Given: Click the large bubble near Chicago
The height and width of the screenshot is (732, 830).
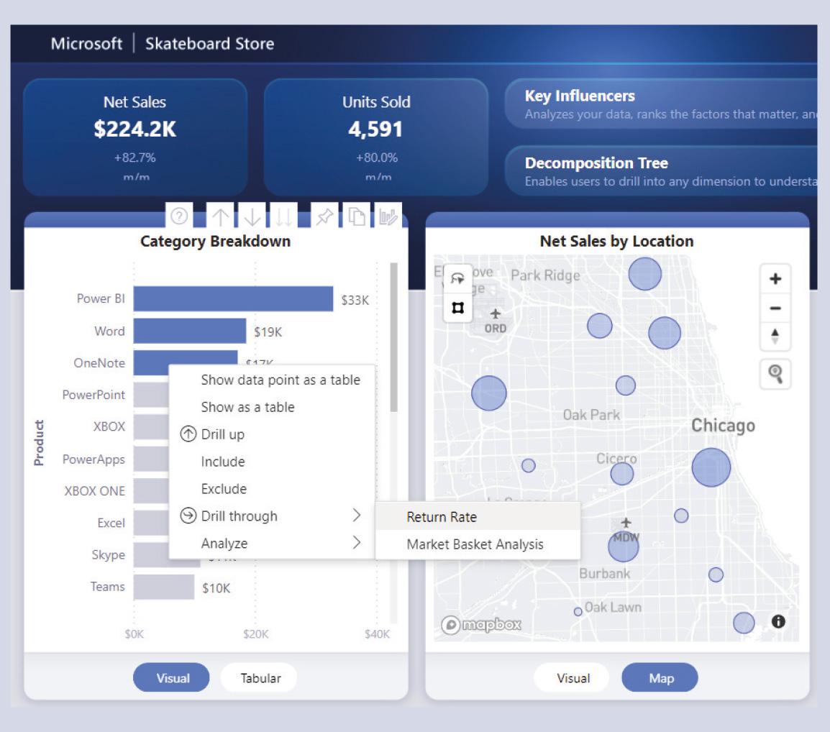Looking at the screenshot, I should (711, 467).
